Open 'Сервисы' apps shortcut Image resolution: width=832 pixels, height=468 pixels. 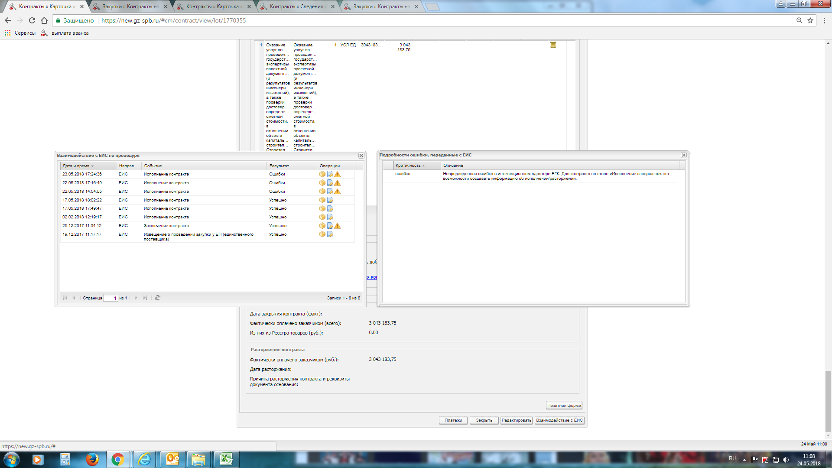click(x=20, y=33)
